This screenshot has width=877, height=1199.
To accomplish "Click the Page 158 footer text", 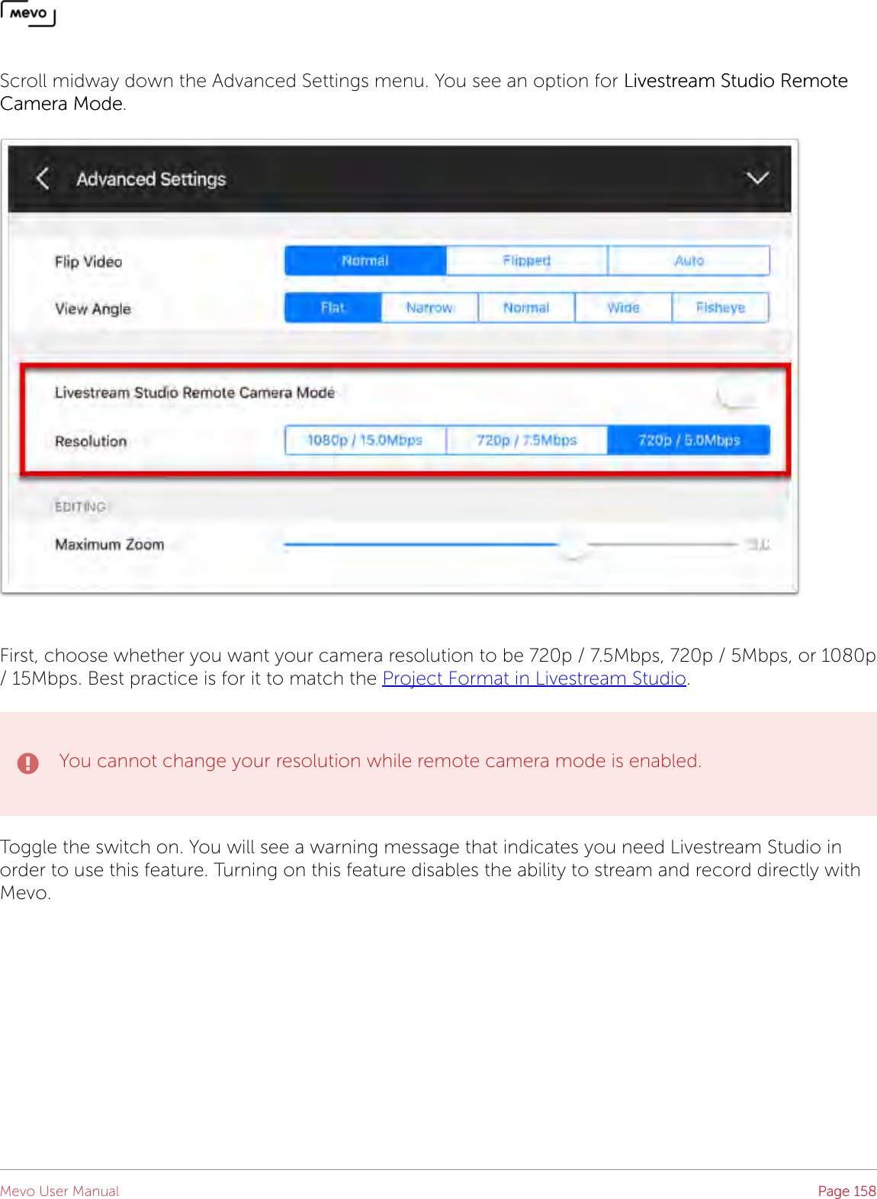I will [846, 1191].
